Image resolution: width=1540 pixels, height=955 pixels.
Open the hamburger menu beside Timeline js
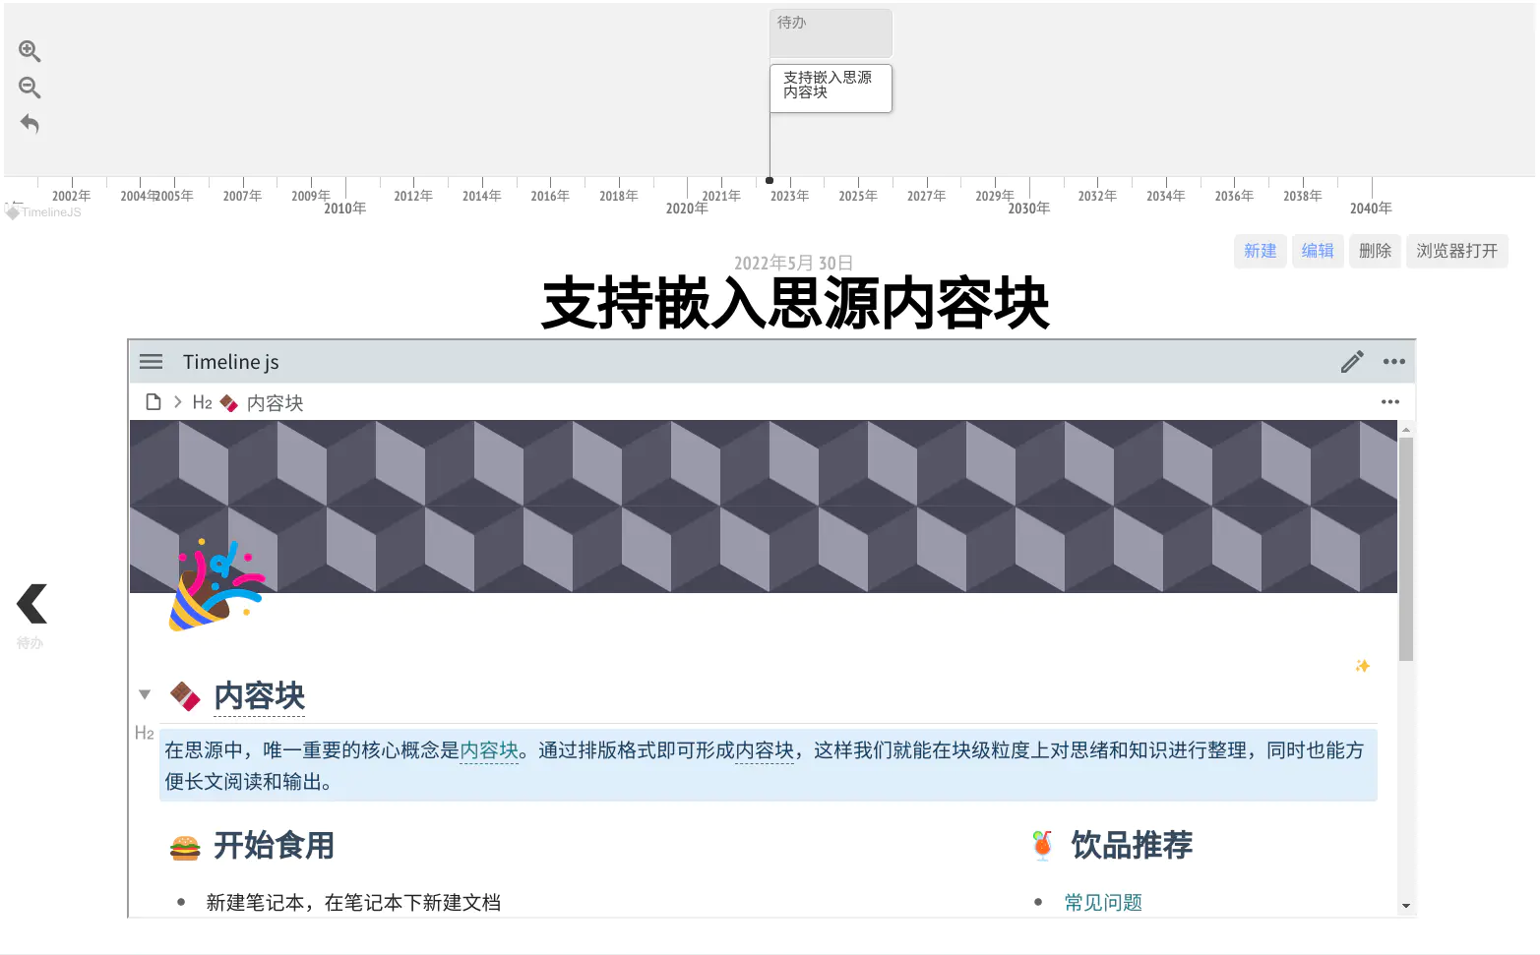(x=151, y=362)
